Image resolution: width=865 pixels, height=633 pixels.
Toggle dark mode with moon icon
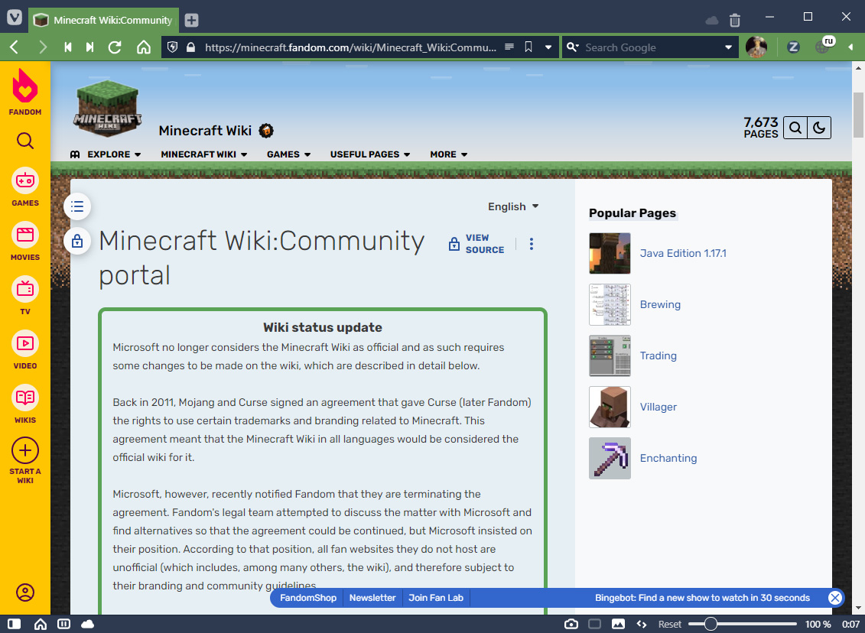pos(819,128)
